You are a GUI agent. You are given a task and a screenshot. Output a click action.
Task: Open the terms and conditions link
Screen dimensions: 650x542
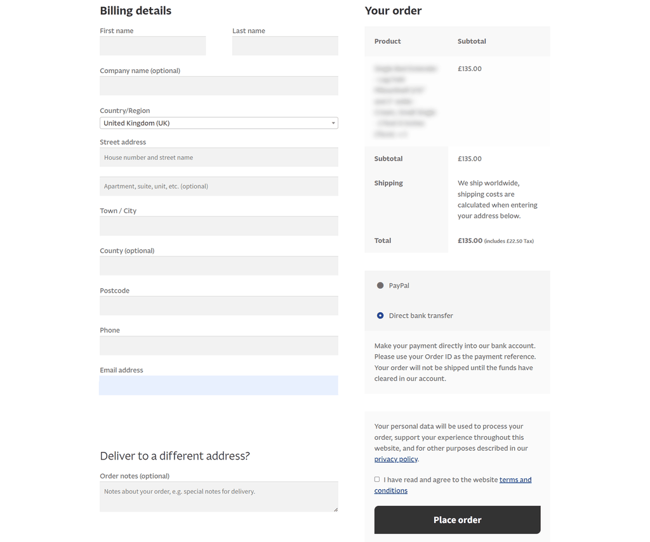coord(515,480)
